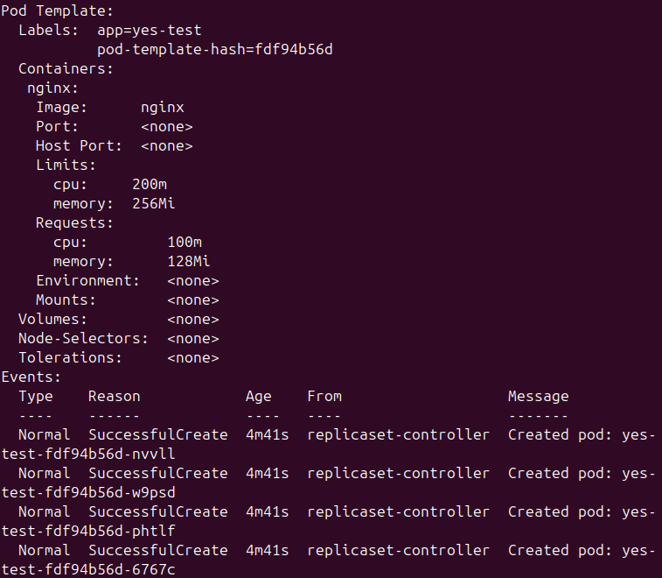Click the app=yes-test label value
Viewport: 662px width, 578px height.
[x=150, y=31]
